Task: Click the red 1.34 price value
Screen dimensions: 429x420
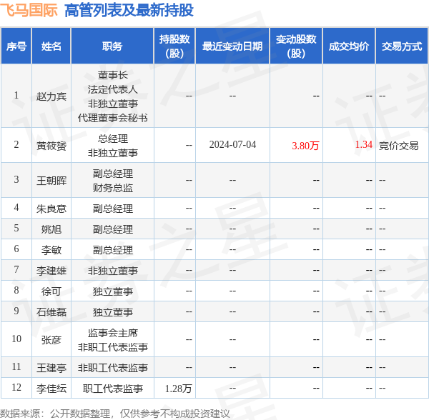Action: click(x=364, y=144)
